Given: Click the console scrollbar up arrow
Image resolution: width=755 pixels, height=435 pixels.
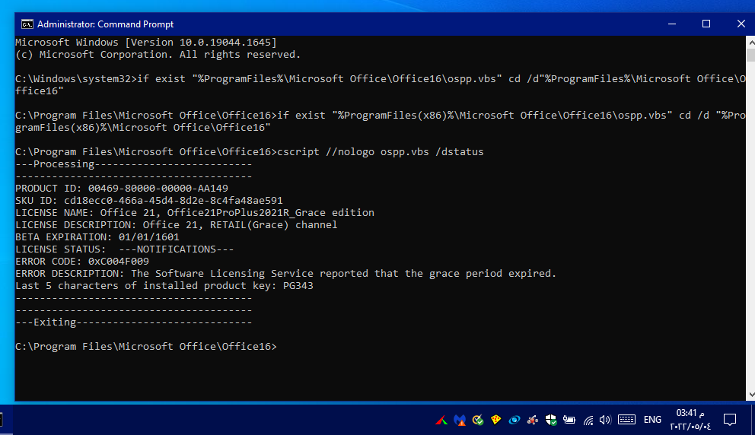Looking at the screenshot, I should 751,43.
